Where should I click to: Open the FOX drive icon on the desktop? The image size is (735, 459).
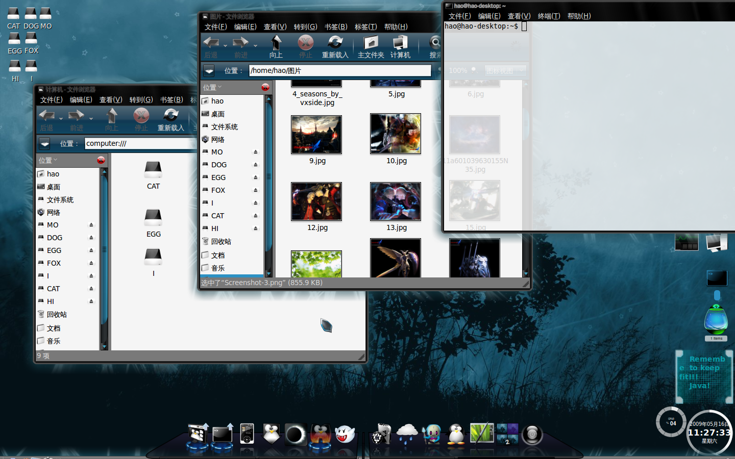click(31, 38)
